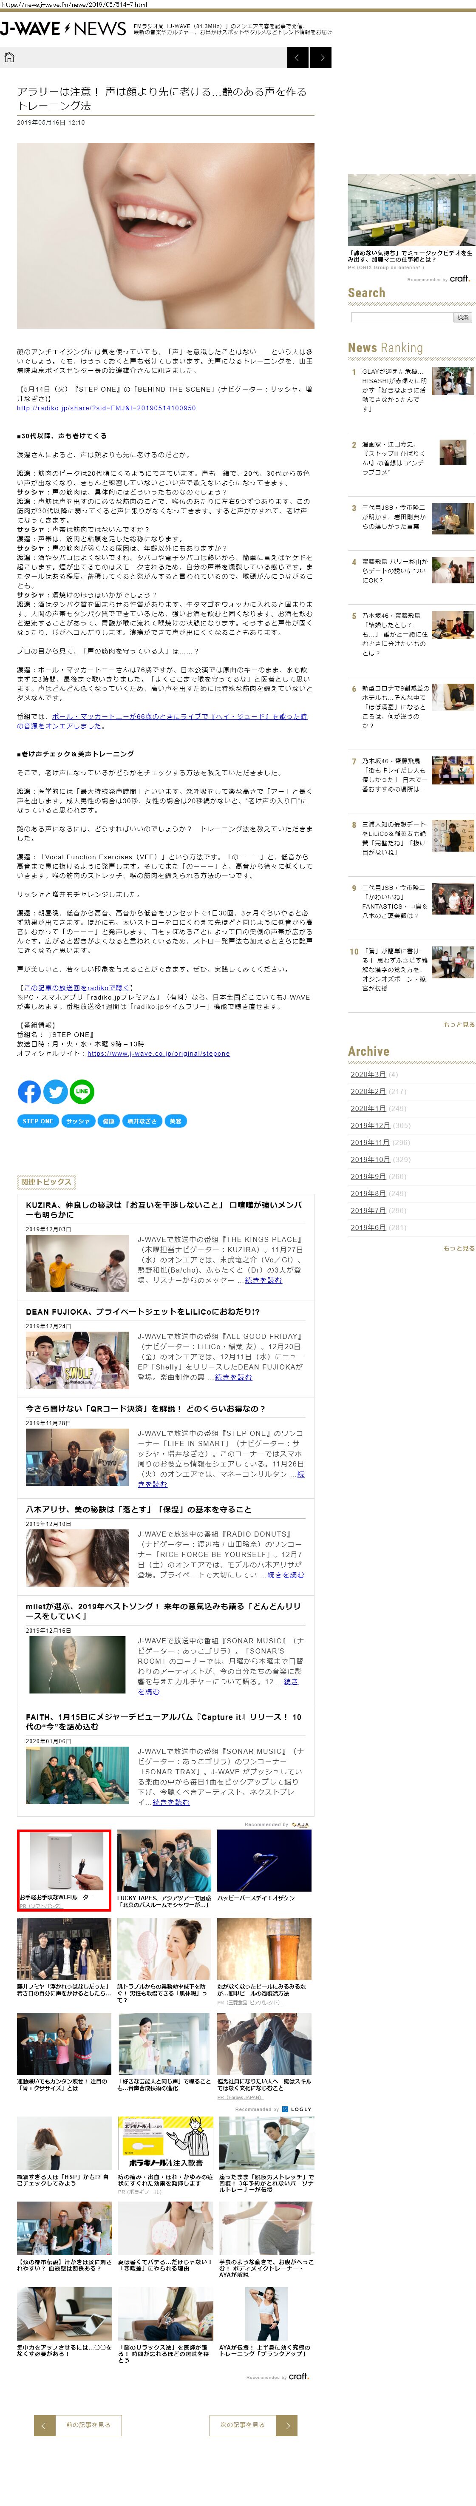Open the 2019年12月 archive link

coord(369,1125)
